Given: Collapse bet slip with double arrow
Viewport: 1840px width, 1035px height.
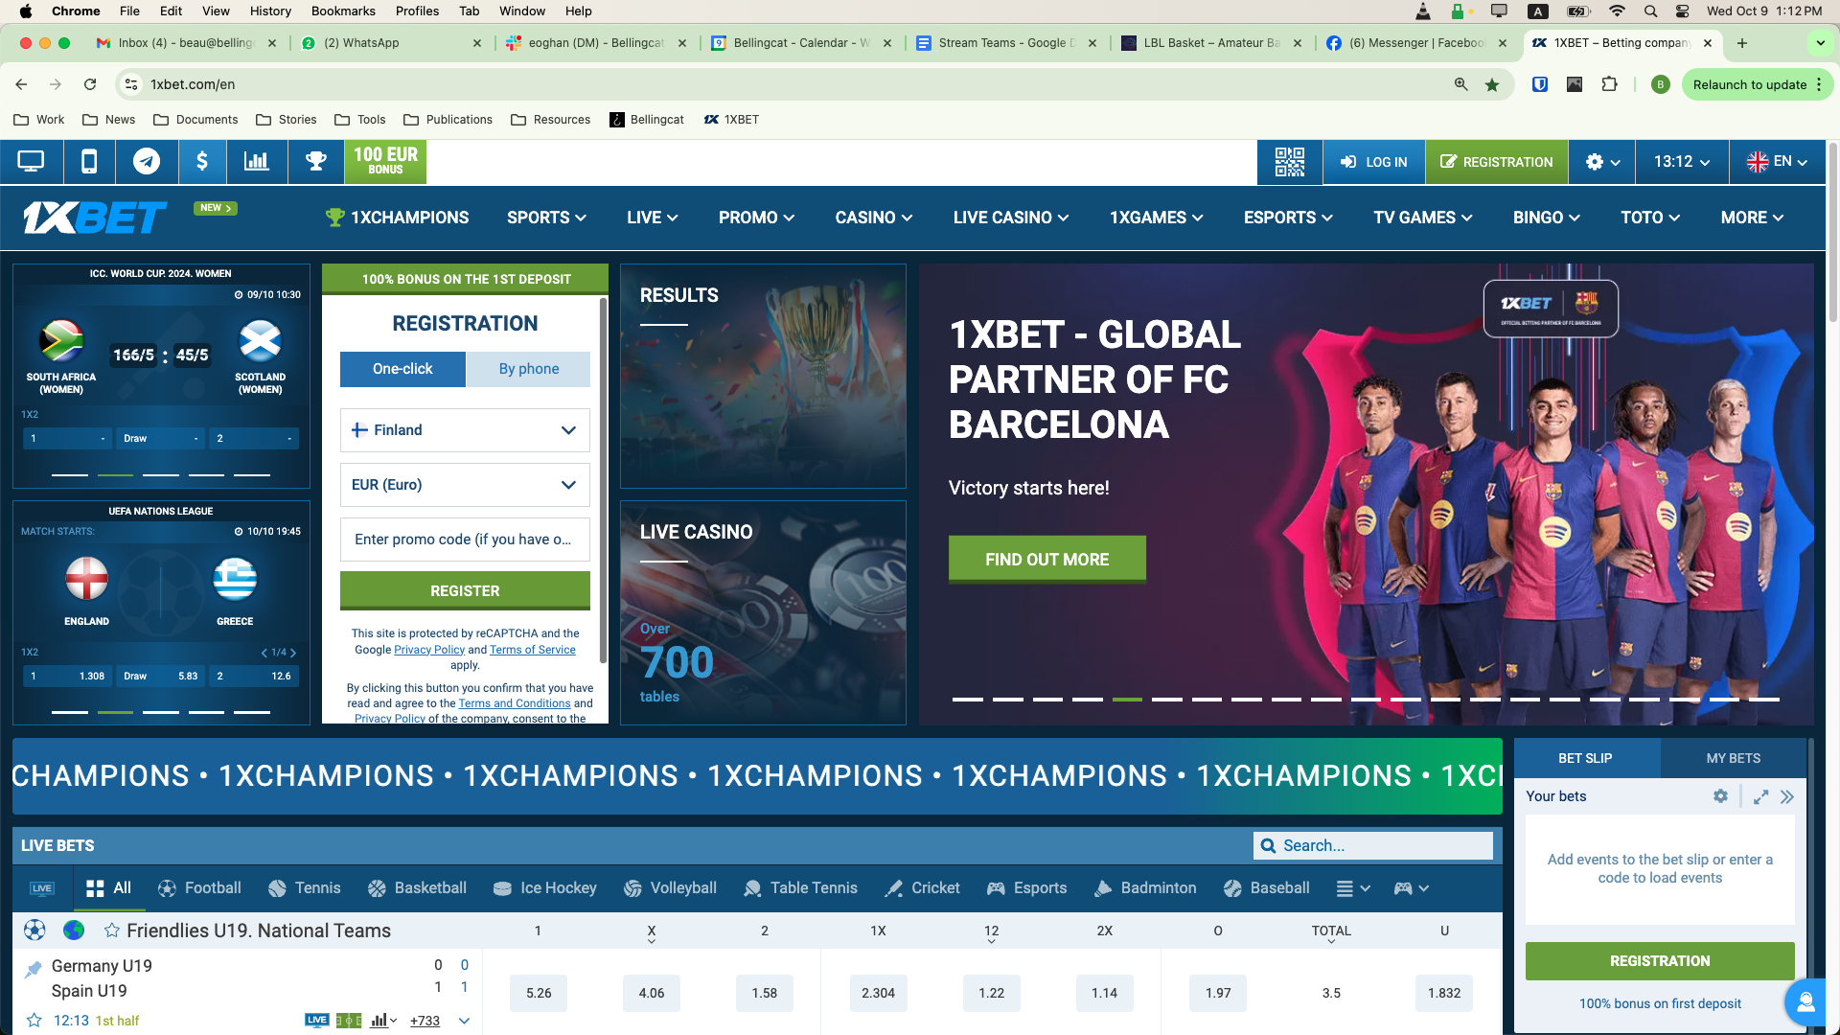Looking at the screenshot, I should pos(1787,796).
